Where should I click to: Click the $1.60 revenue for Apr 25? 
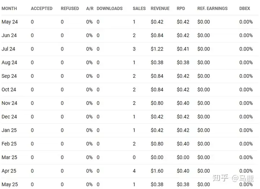157,171
